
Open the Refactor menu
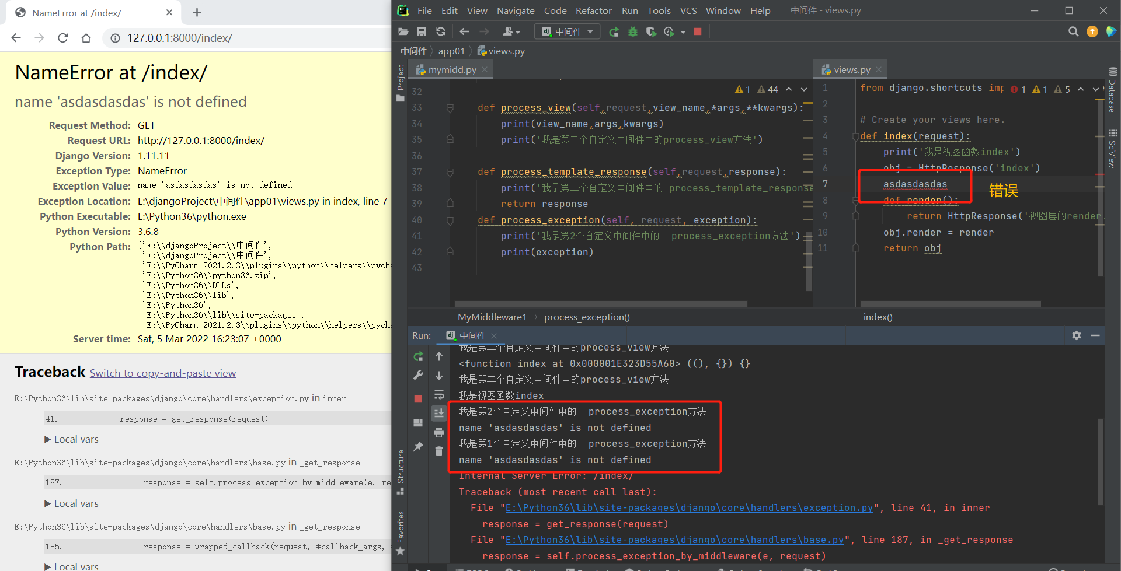tap(593, 10)
